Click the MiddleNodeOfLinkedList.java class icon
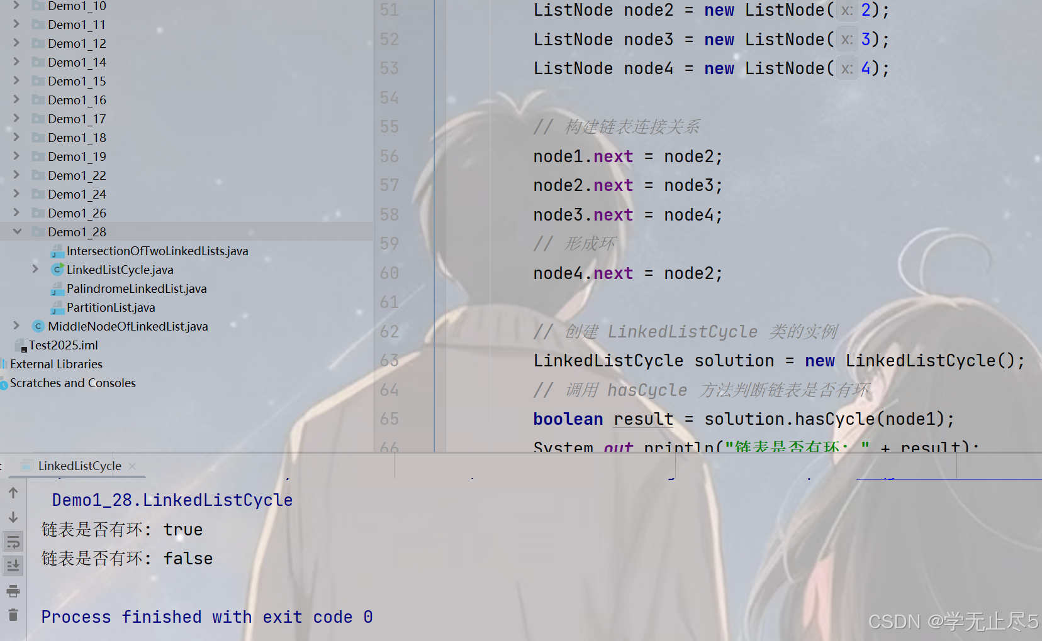This screenshot has height=641, width=1042. click(x=38, y=326)
